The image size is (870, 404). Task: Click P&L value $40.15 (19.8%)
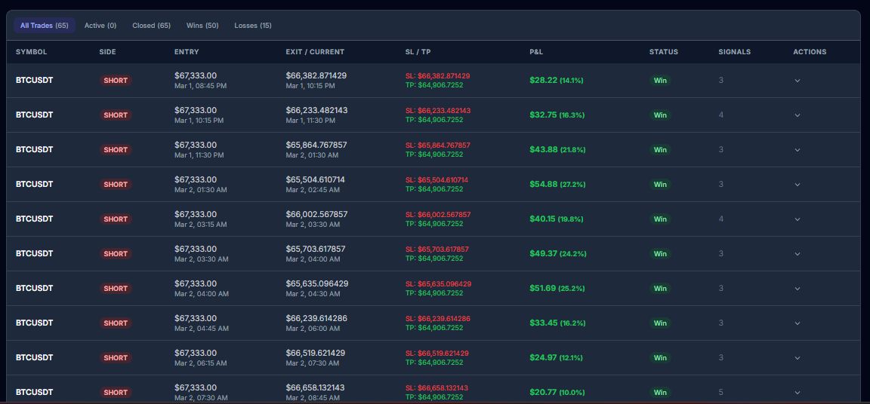pos(557,219)
